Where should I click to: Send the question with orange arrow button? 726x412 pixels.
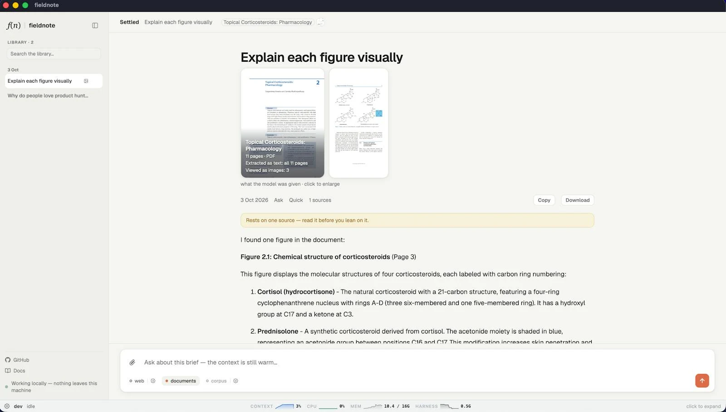tap(702, 381)
